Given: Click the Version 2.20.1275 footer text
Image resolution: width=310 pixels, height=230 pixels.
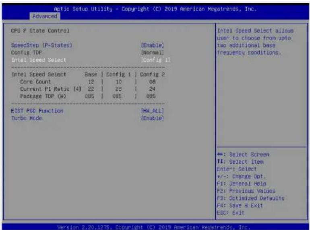Looking at the screenshot, I should [x=154, y=227].
